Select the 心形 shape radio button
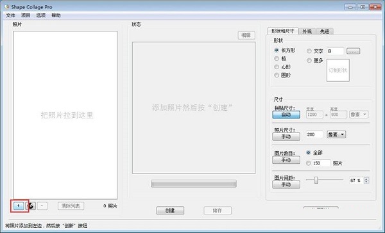Image resolution: width=385 pixels, height=233 pixels. point(277,67)
